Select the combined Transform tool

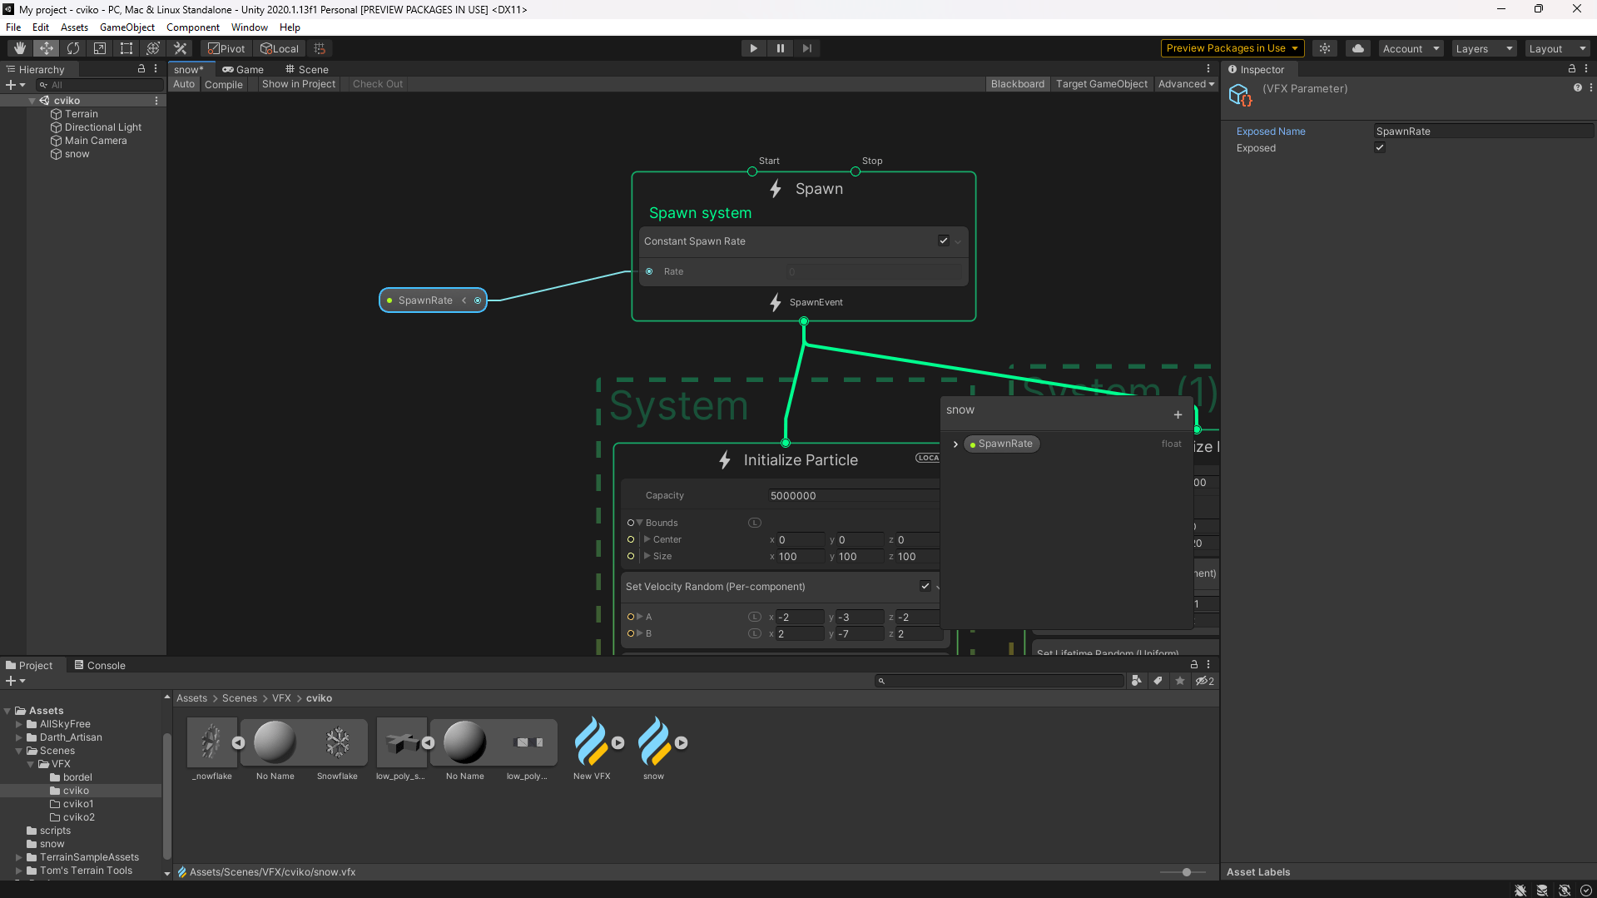pos(153,48)
